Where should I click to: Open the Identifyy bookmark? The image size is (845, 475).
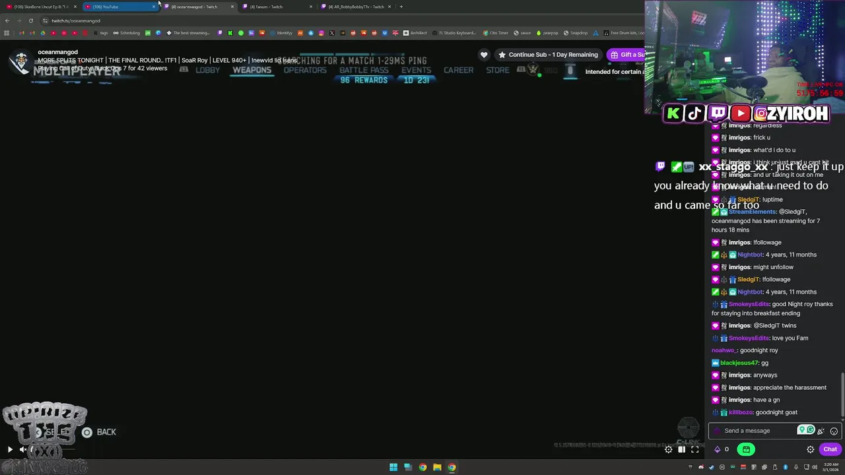281,33
